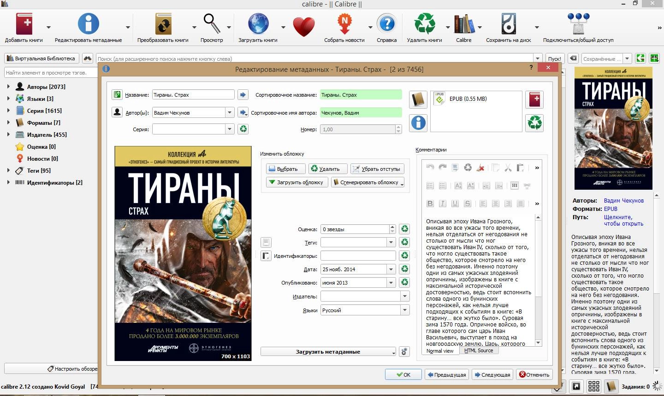This screenshot has width=664, height=396.
Task: Click the set cover from format book icon
Action: pos(418,99)
